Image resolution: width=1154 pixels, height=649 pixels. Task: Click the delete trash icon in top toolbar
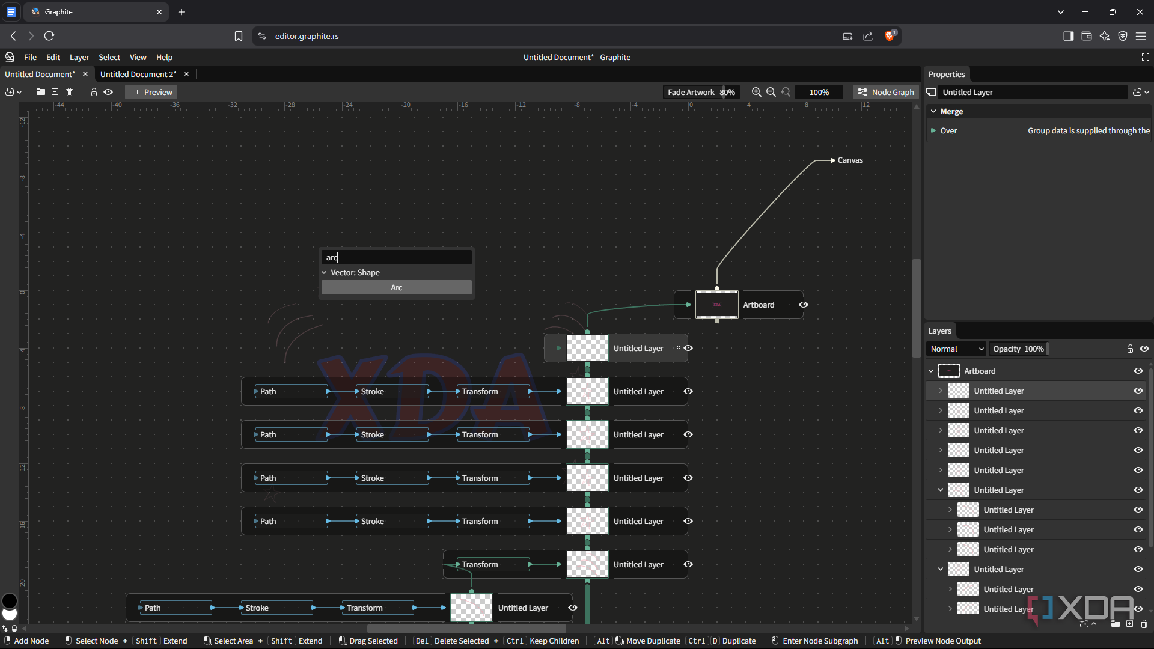(x=69, y=92)
